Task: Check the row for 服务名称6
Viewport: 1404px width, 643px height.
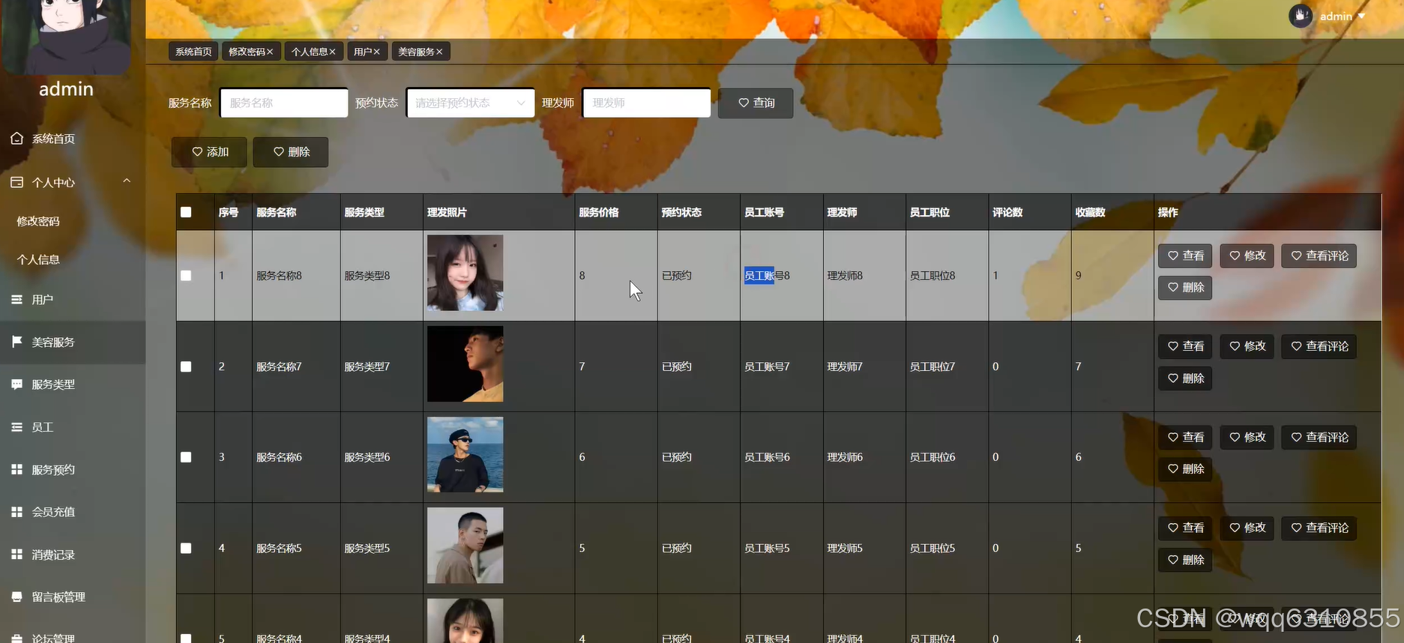Action: (186, 457)
